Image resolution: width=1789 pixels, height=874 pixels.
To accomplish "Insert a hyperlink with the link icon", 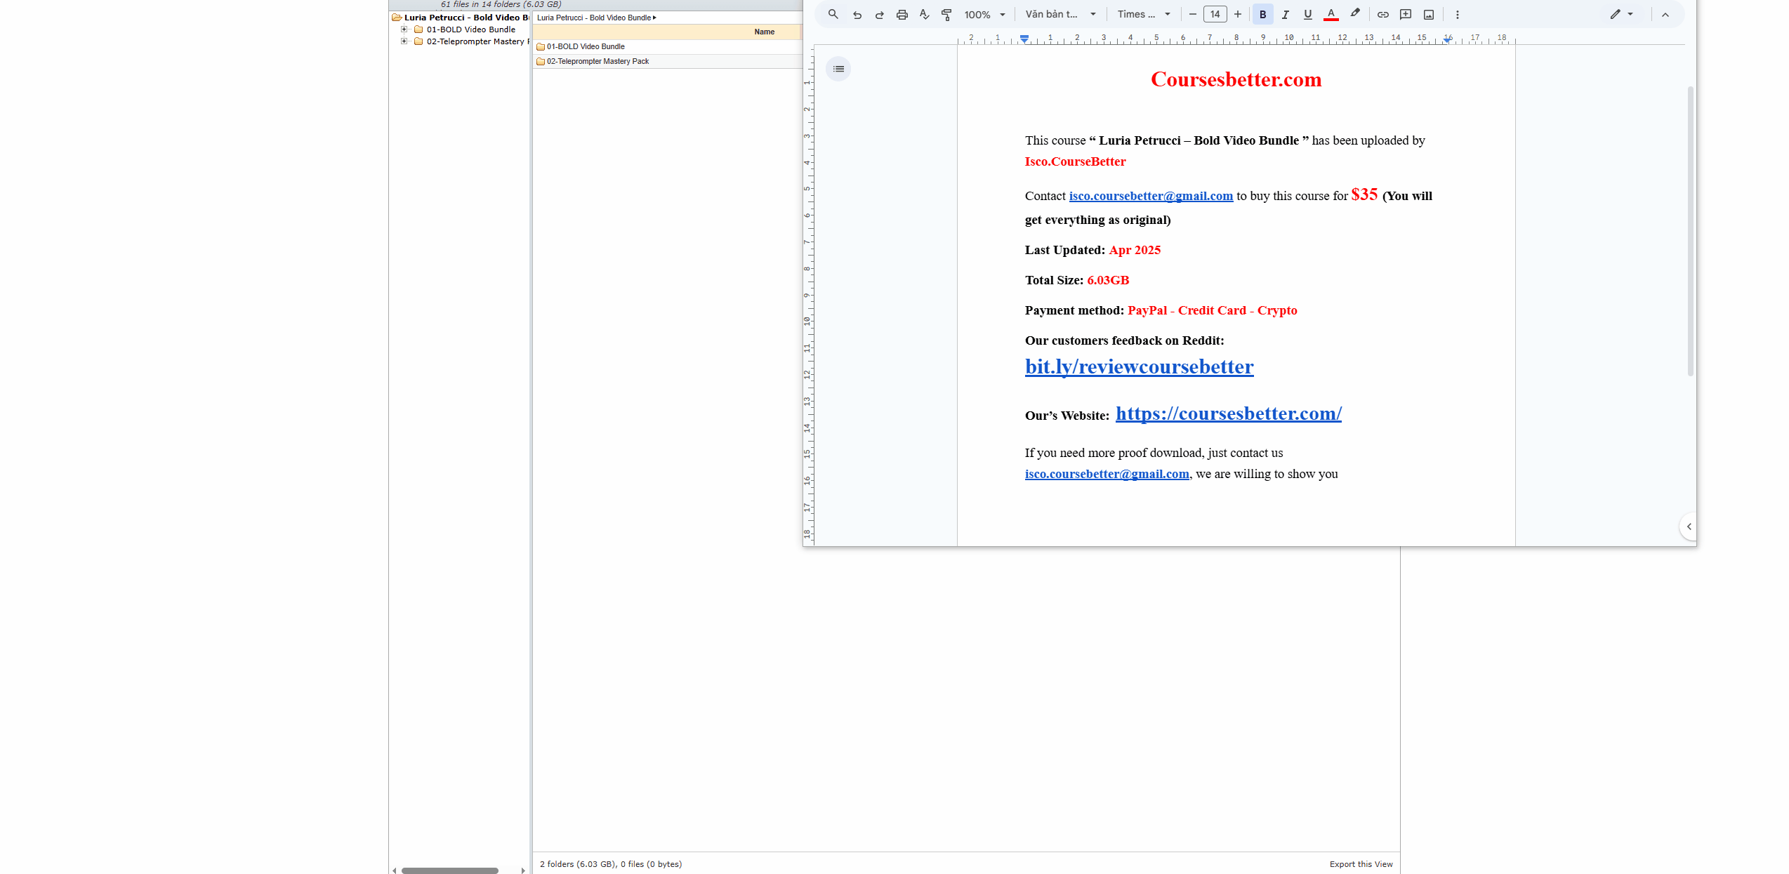I will click(1382, 14).
